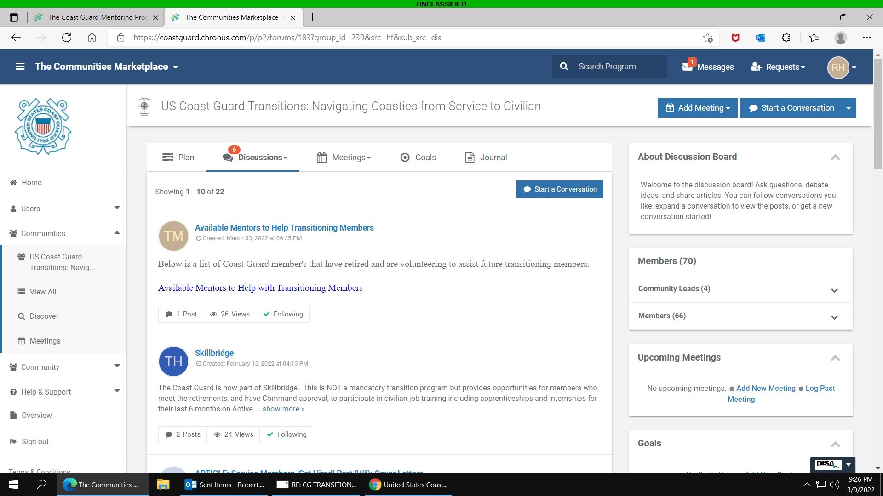Open the hamburger navigation menu
This screenshot has width=883, height=496.
(x=20, y=67)
